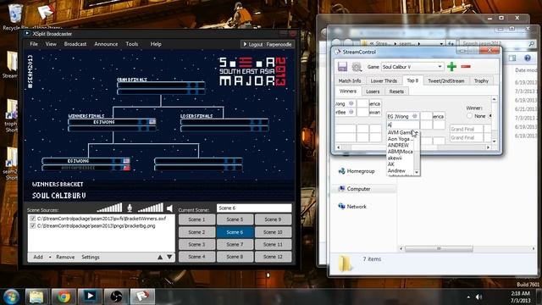Open the Game dropdown showing Soul Calibur V
Viewport: 542px width, 305px height.
pos(412,66)
